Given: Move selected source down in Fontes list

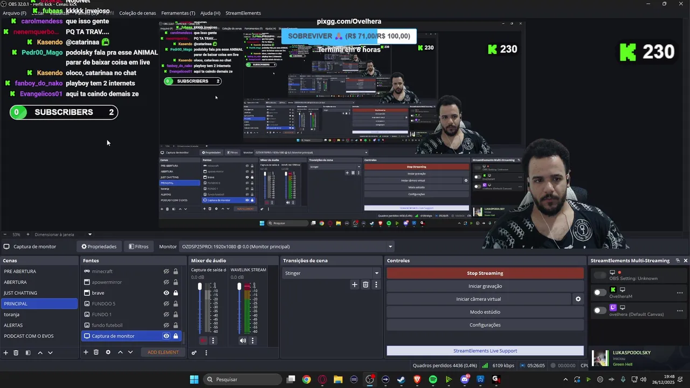Looking at the screenshot, I should point(130,352).
